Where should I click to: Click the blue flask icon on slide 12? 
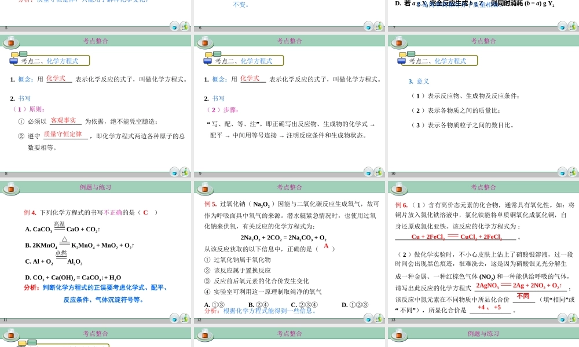(368, 318)
